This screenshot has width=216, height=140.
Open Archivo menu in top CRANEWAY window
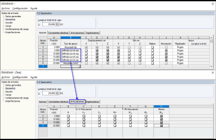(x=6, y=8)
